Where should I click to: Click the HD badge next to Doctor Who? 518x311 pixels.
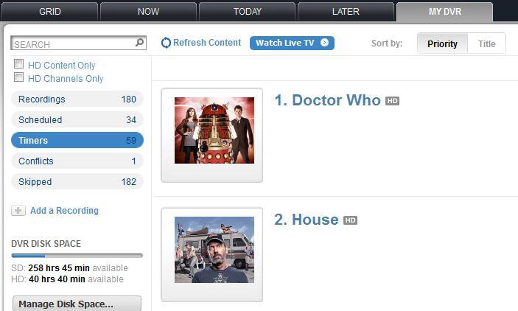392,101
